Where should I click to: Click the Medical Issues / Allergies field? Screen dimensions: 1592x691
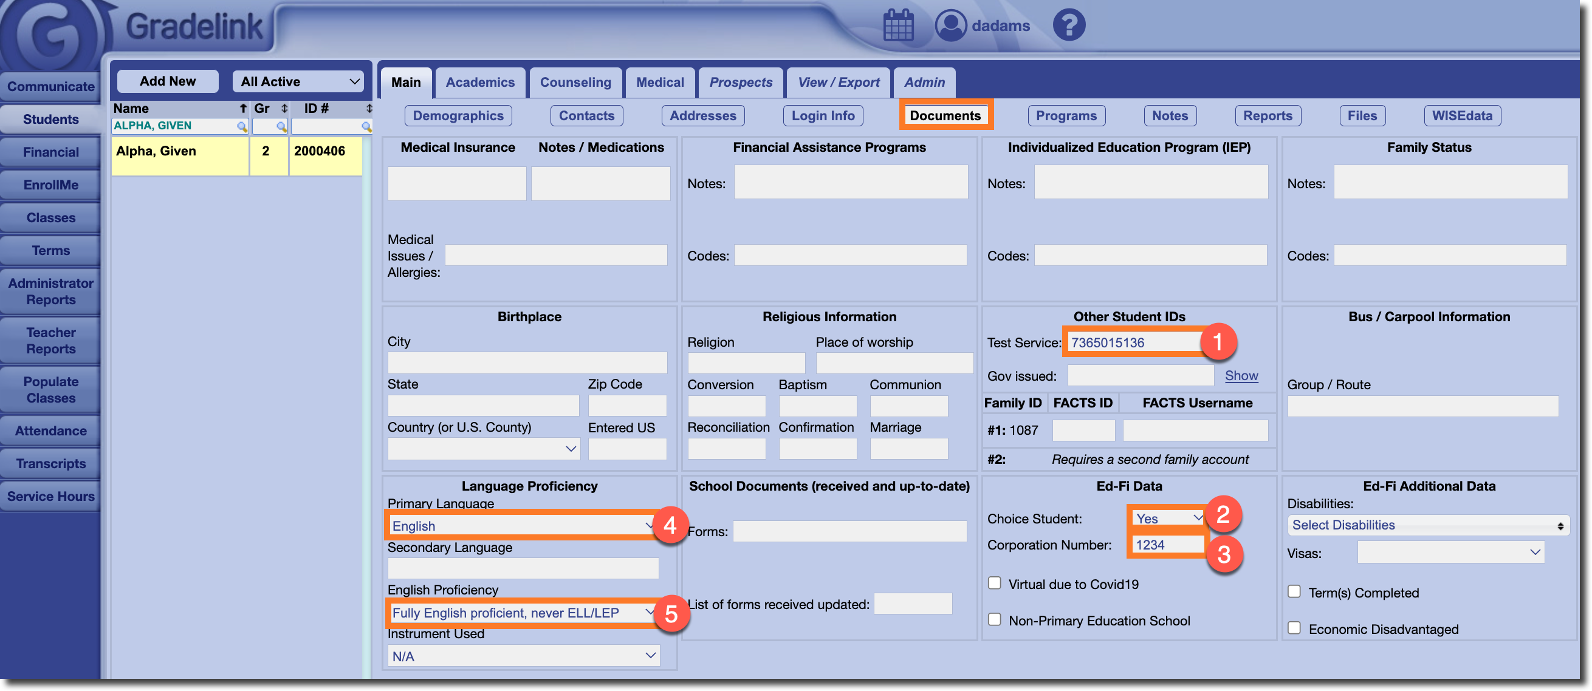tap(555, 255)
